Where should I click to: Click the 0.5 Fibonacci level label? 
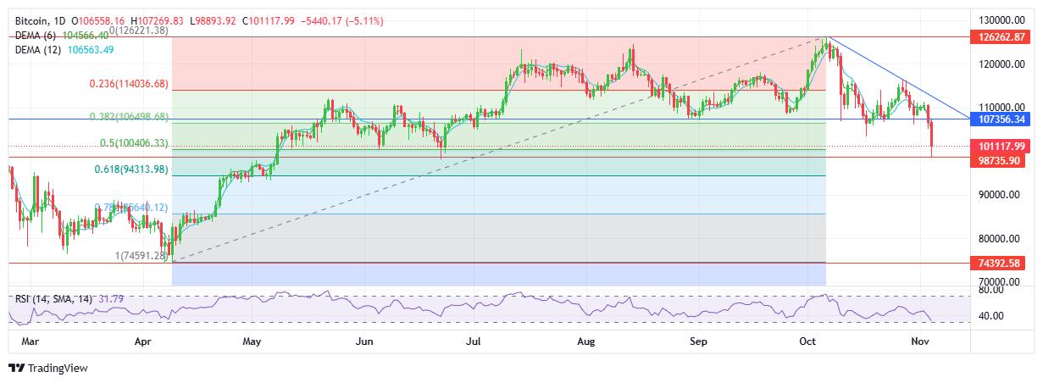click(x=135, y=143)
